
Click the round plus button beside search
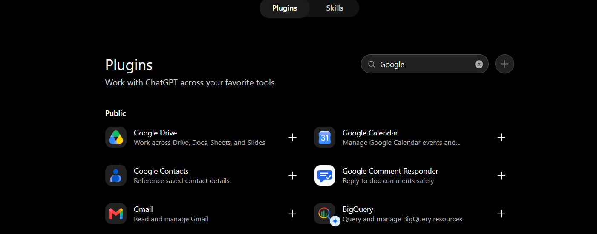point(505,64)
